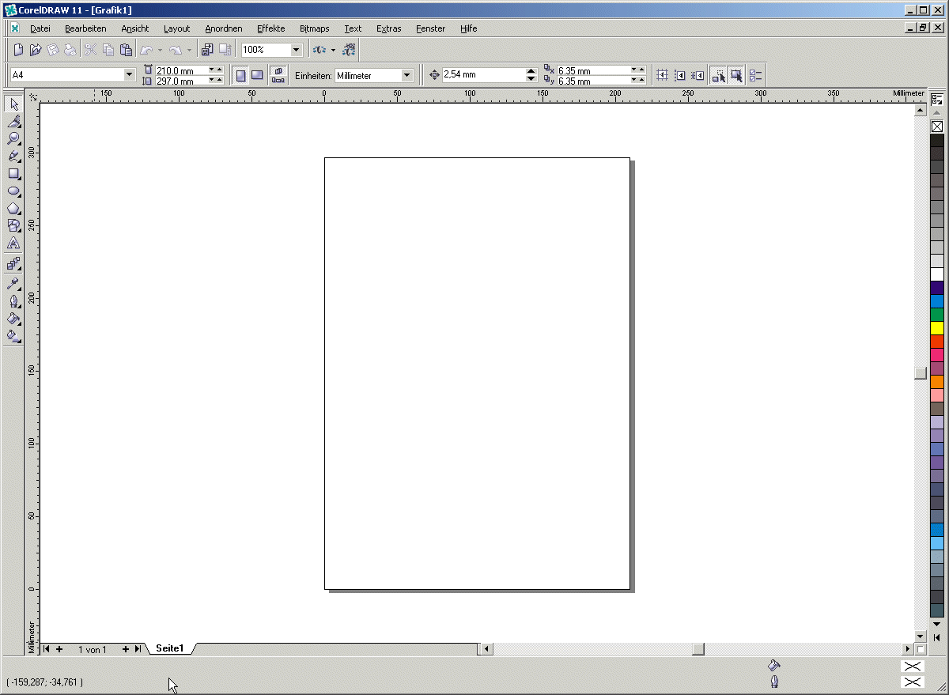Select the Polygon tool
Image resolution: width=949 pixels, height=695 pixels.
(x=13, y=208)
